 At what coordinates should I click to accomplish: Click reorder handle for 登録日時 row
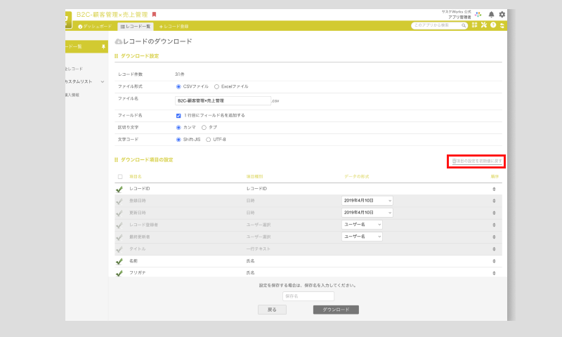pos(494,201)
